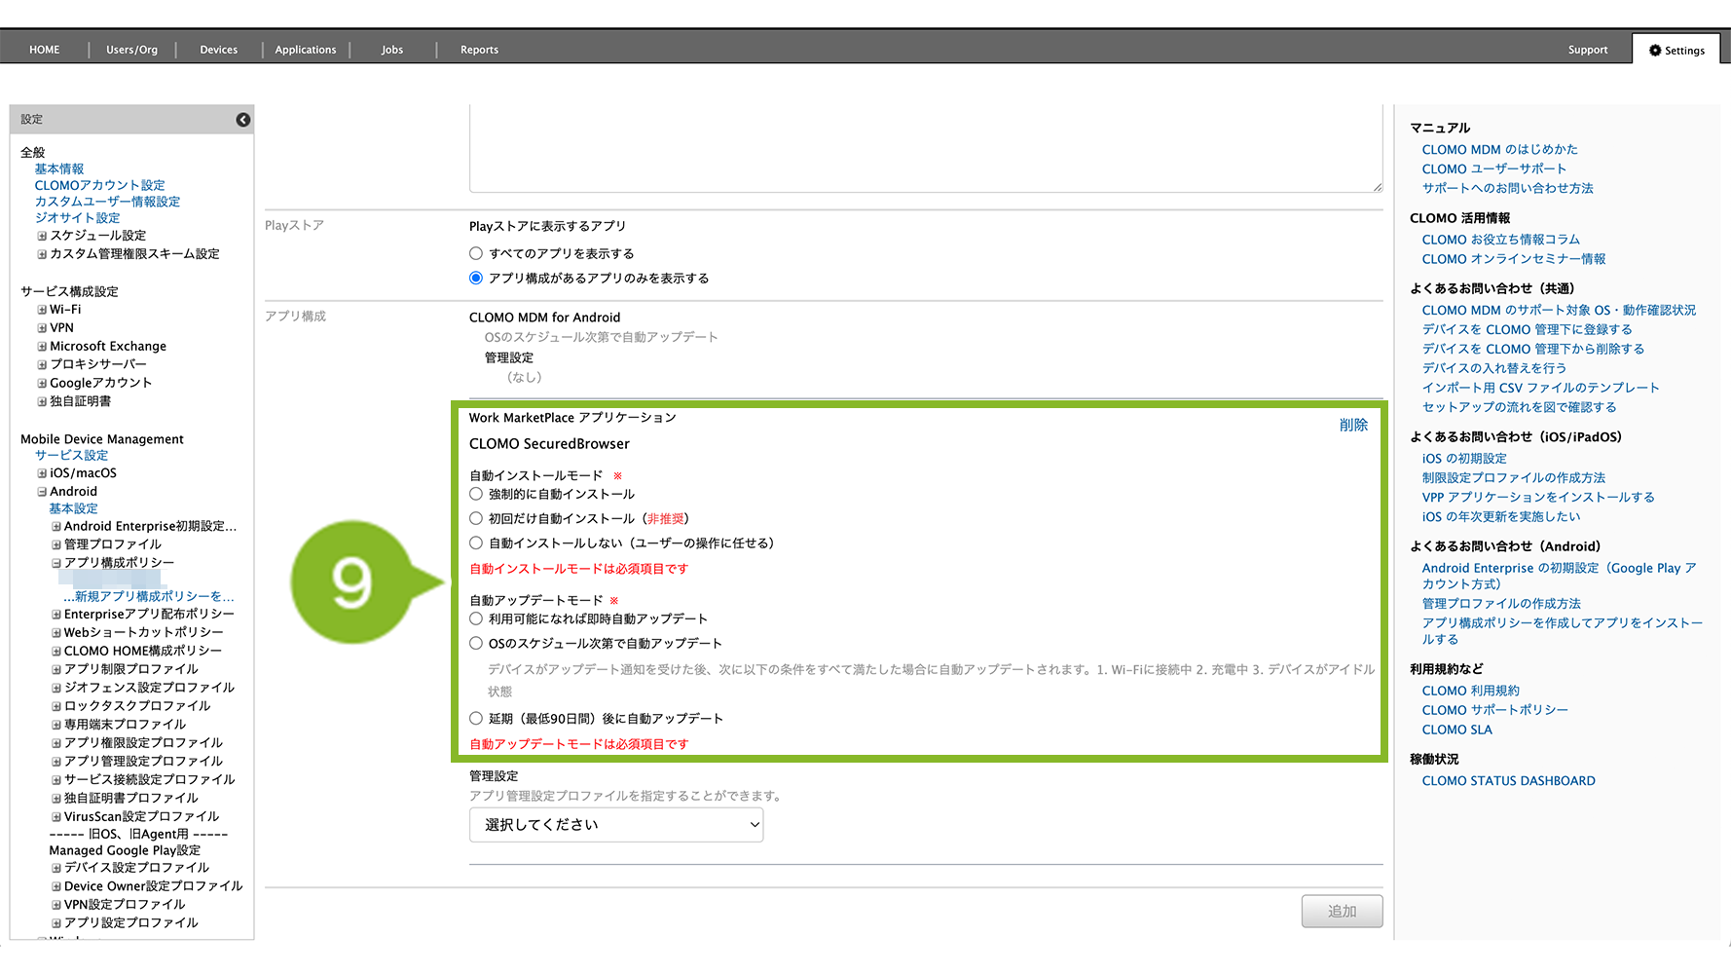
Task: Open 選択してください management profile dropdown
Action: coord(616,825)
